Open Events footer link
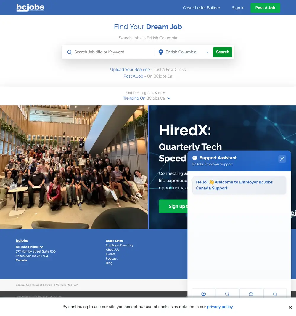This screenshot has width=296, height=316. [x=110, y=254]
